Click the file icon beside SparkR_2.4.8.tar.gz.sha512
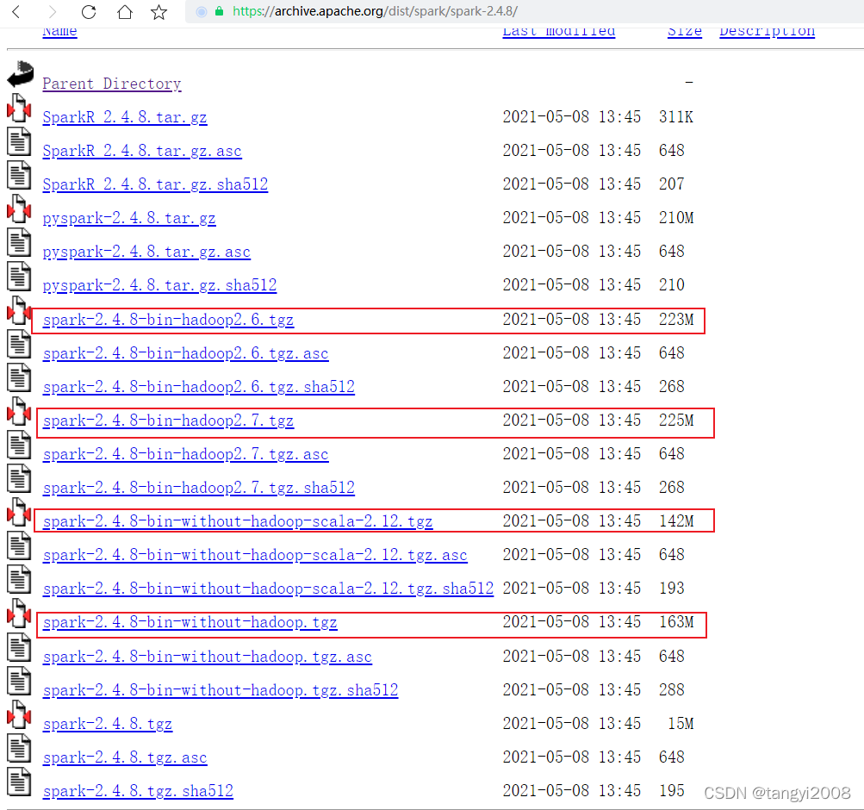 (x=19, y=175)
